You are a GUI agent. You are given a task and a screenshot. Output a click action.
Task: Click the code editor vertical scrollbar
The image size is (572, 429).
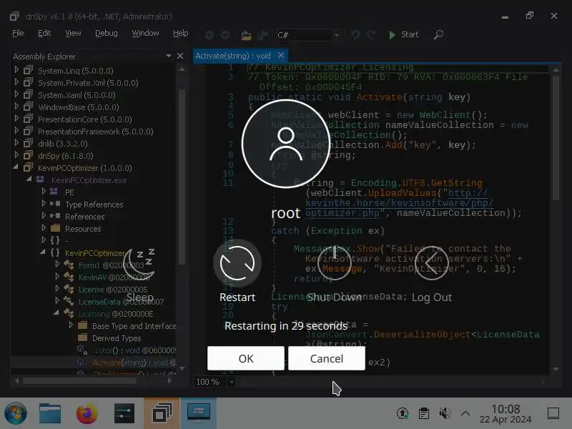coord(556,138)
